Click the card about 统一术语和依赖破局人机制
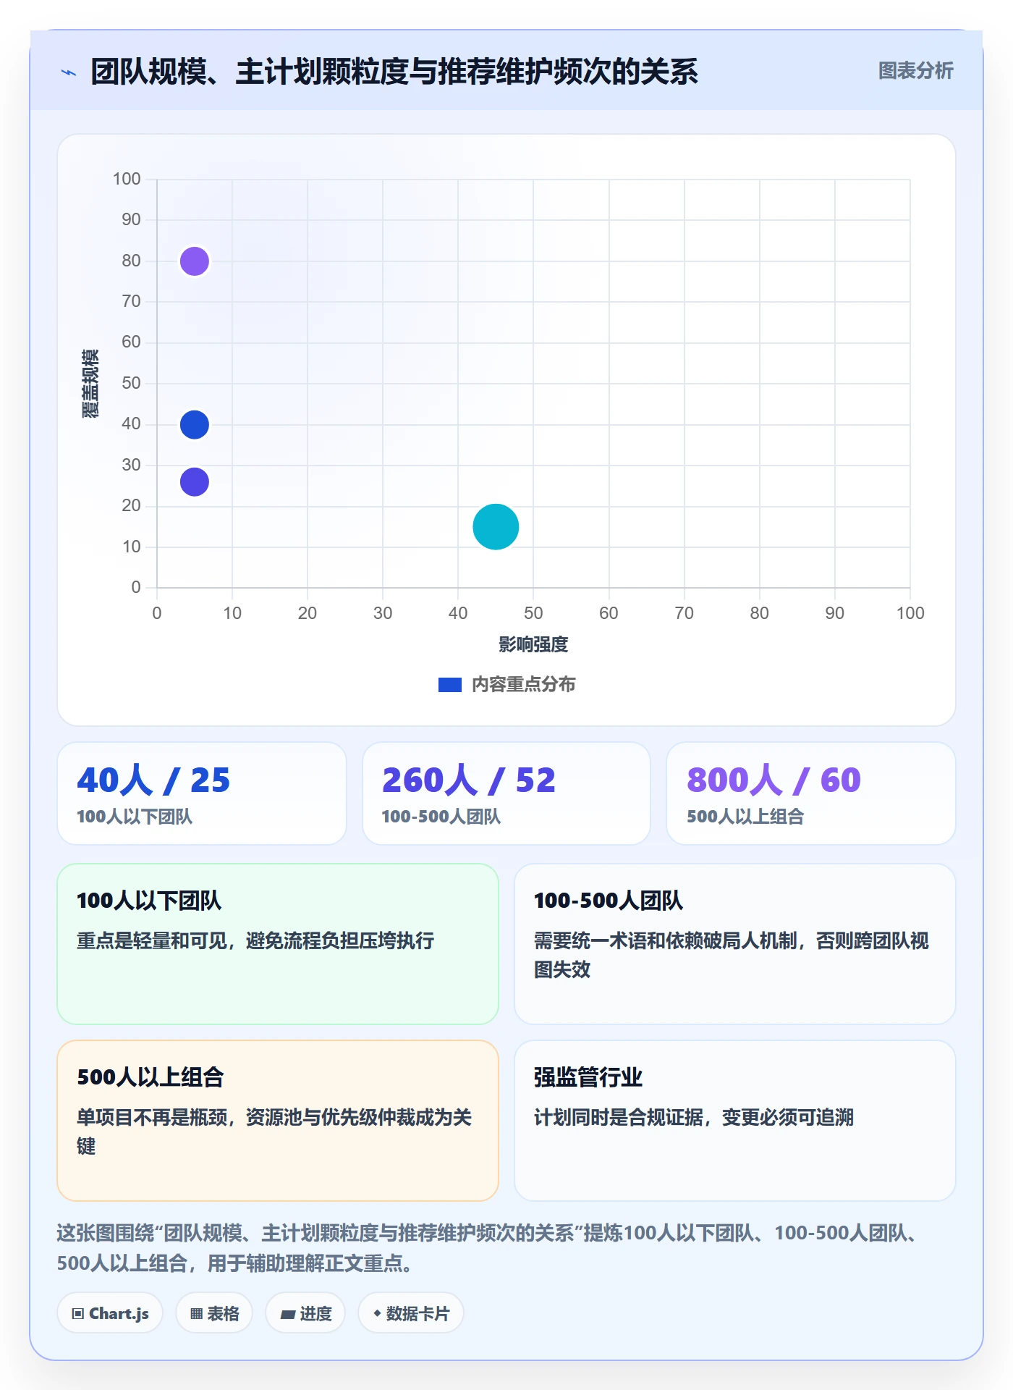The height and width of the screenshot is (1390, 1013). click(x=735, y=943)
